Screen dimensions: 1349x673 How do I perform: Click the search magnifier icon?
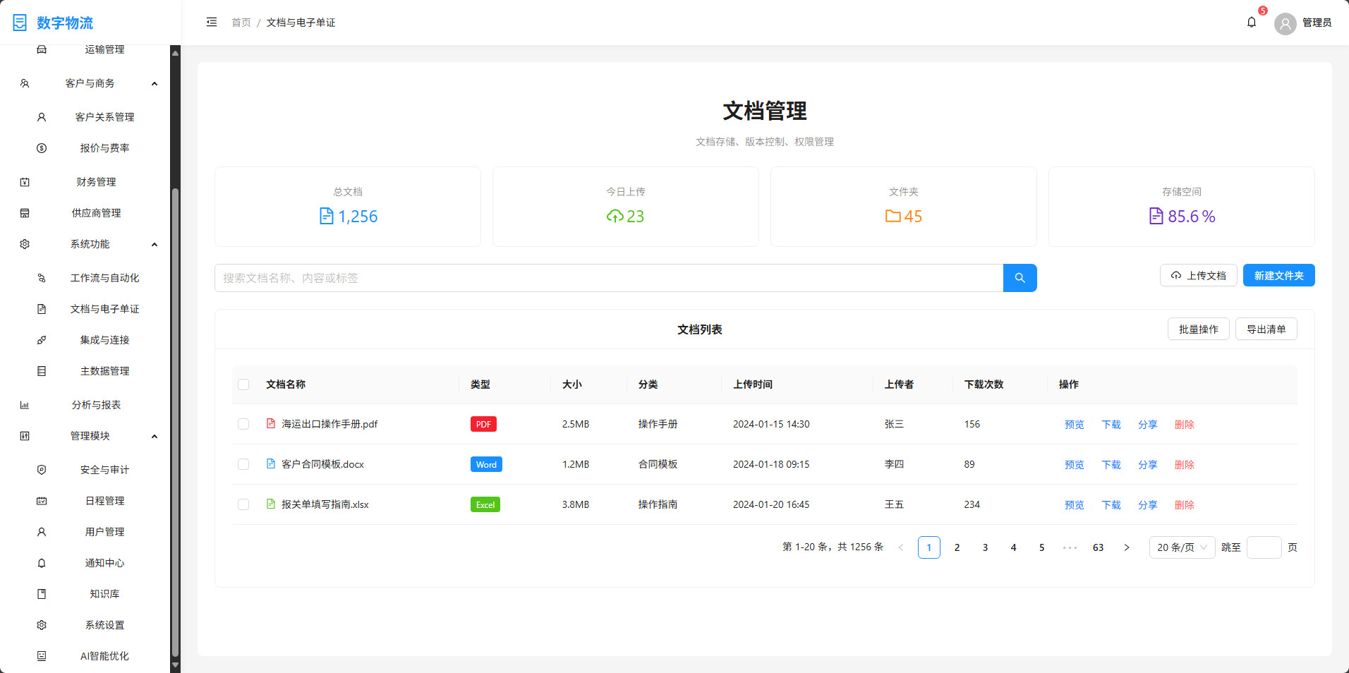tap(1019, 277)
